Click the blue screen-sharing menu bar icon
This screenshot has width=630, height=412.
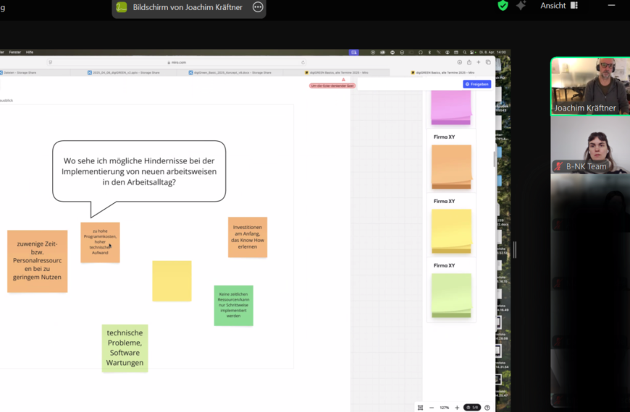(x=353, y=52)
